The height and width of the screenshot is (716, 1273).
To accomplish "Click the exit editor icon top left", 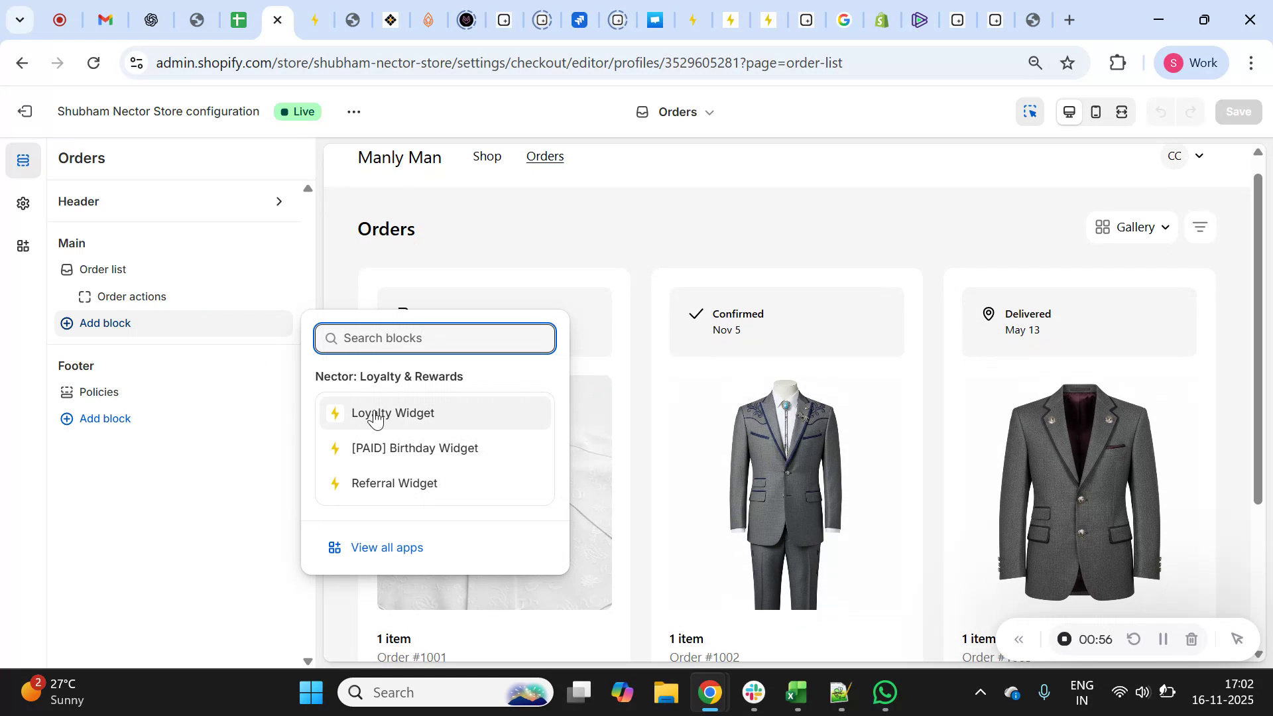I will click(x=25, y=111).
